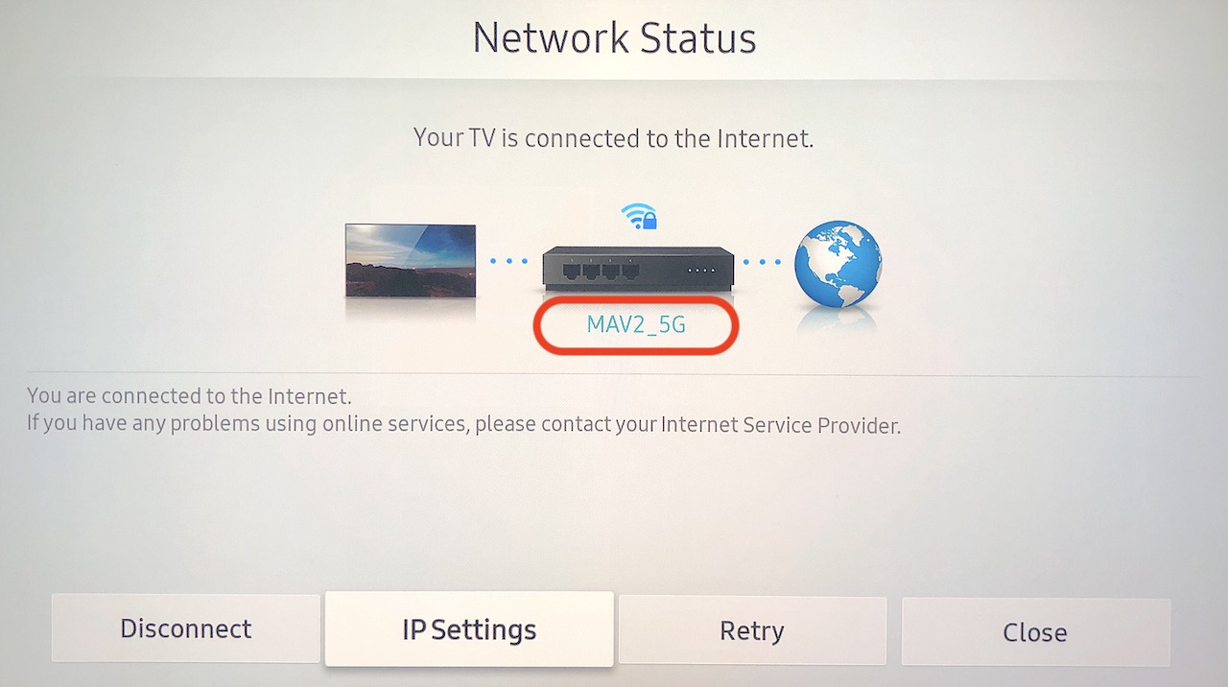Select the Retry button
The height and width of the screenshot is (687, 1228).
pos(752,630)
